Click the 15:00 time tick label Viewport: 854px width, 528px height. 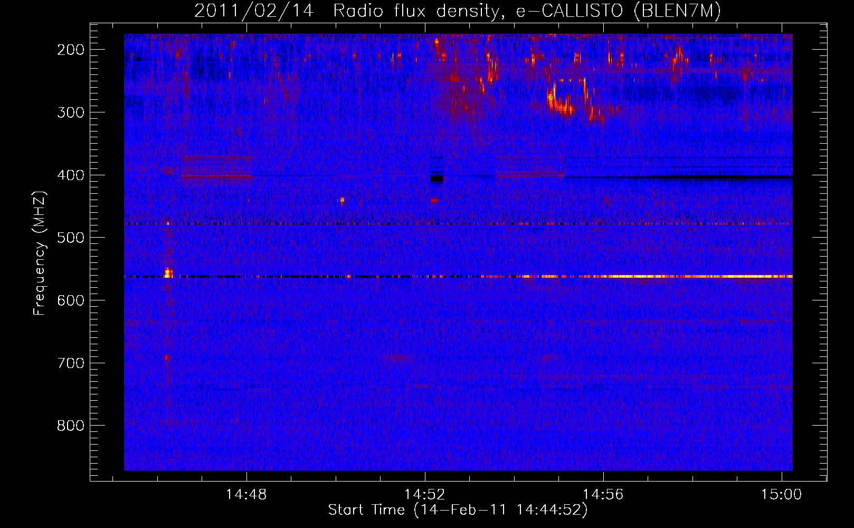781,495
